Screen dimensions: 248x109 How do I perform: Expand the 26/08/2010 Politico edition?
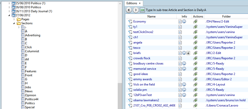[9, 7]
